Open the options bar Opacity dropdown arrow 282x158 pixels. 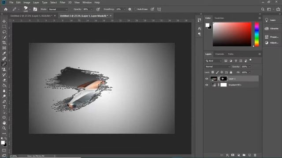pyautogui.click(x=92, y=9)
